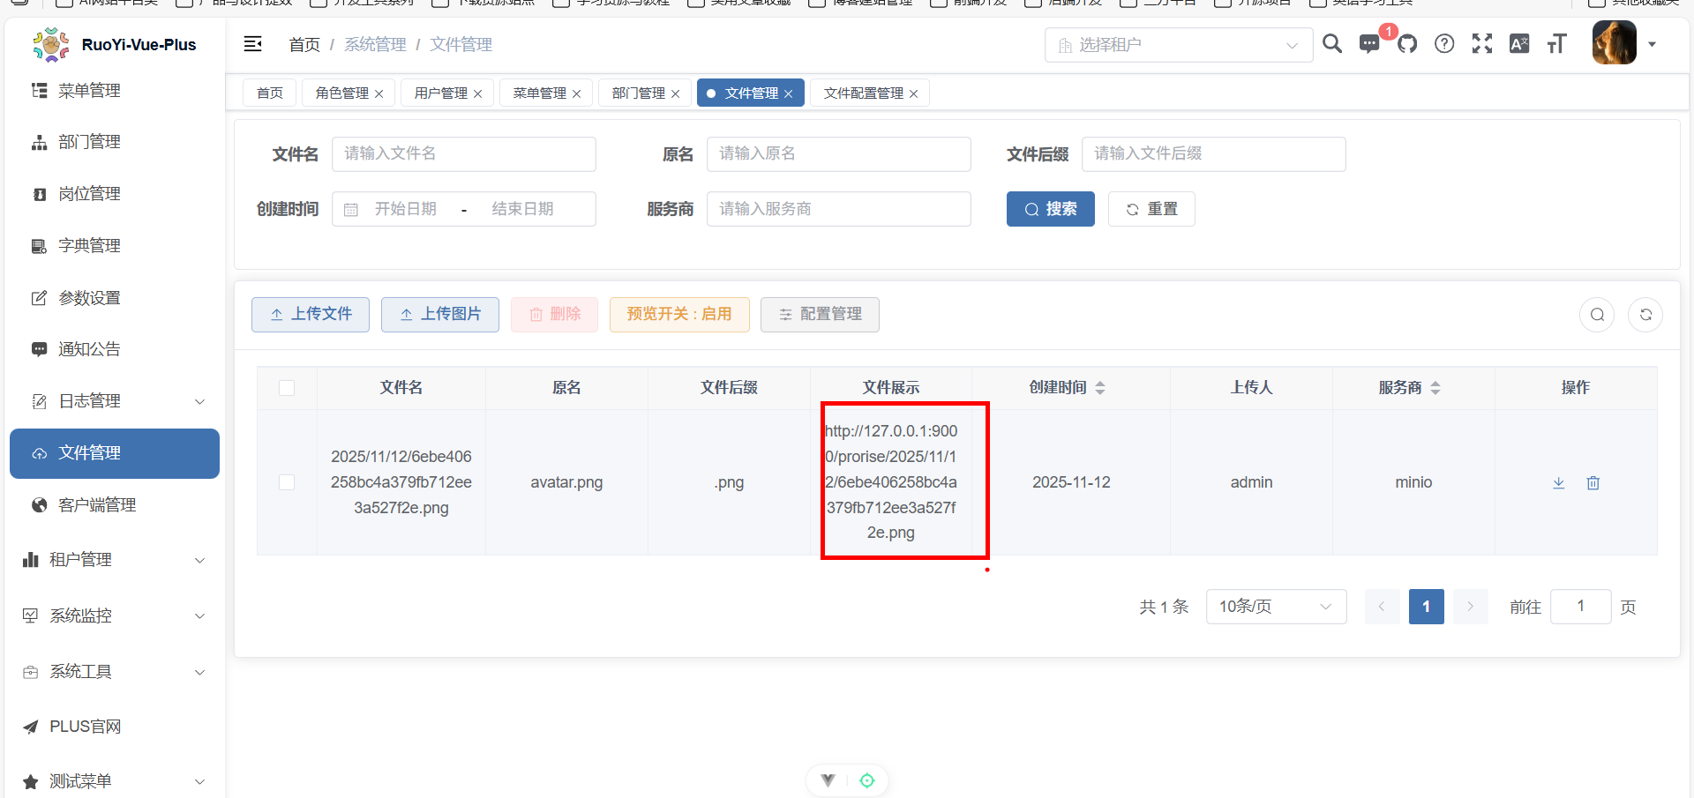Open the tenant selection dropdown
1694x798 pixels.
pyautogui.click(x=1178, y=45)
